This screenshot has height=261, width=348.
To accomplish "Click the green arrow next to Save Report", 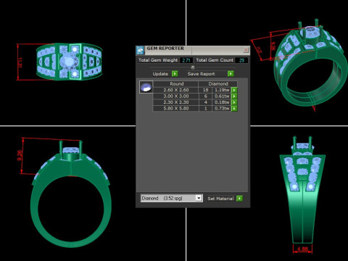I will click(x=231, y=74).
